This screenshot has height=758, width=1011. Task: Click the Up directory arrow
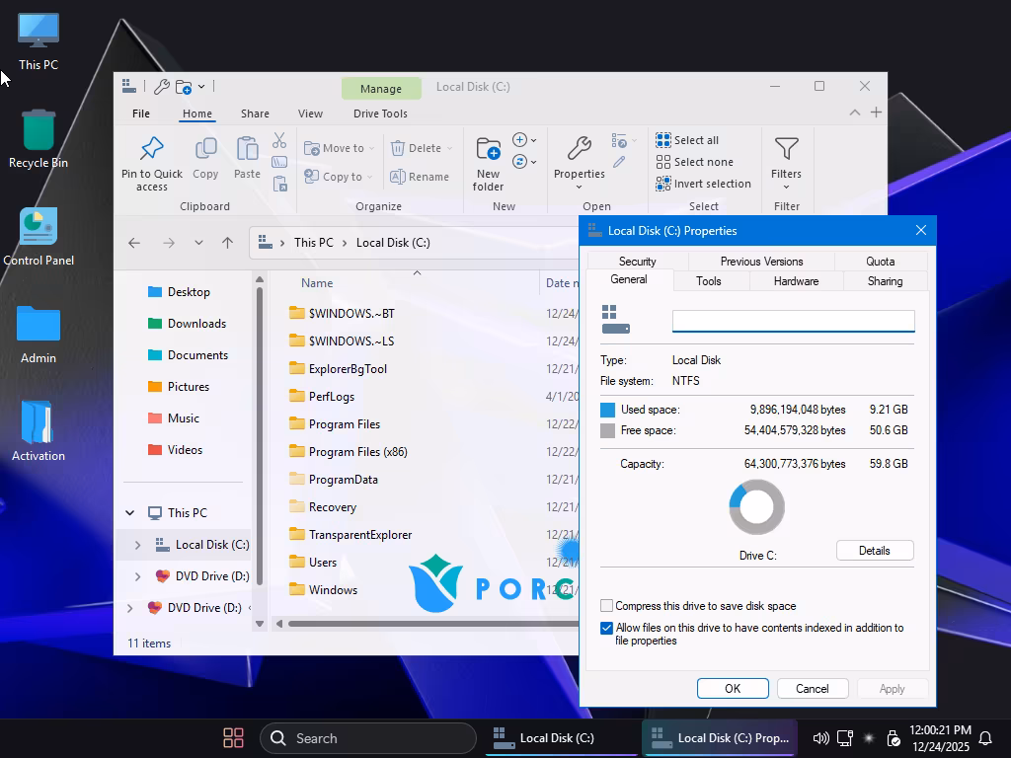[x=227, y=243]
